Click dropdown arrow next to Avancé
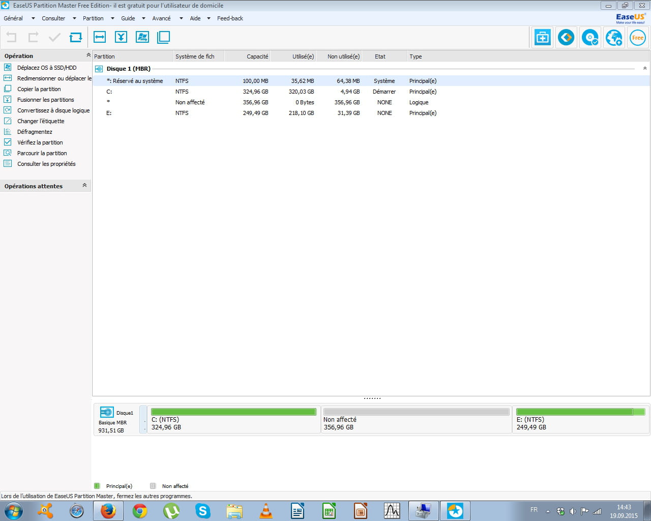Image resolution: width=651 pixels, height=521 pixels. click(x=181, y=19)
